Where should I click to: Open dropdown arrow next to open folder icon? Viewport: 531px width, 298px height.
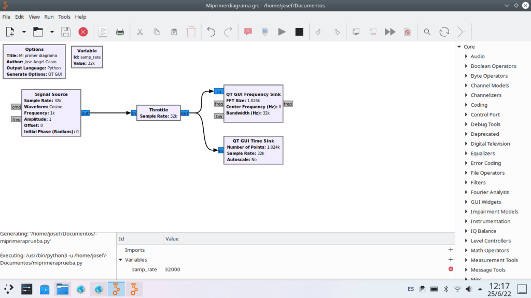(x=52, y=32)
